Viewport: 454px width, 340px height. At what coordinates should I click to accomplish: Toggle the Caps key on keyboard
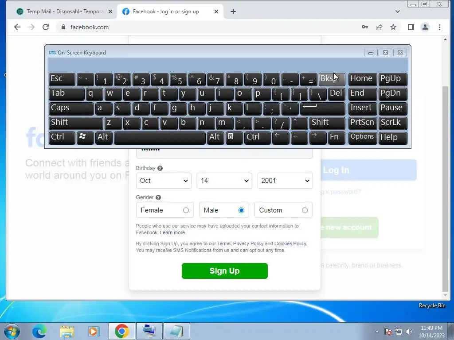click(x=71, y=109)
